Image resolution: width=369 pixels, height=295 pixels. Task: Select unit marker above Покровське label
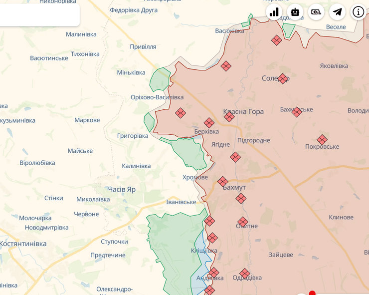322,140
